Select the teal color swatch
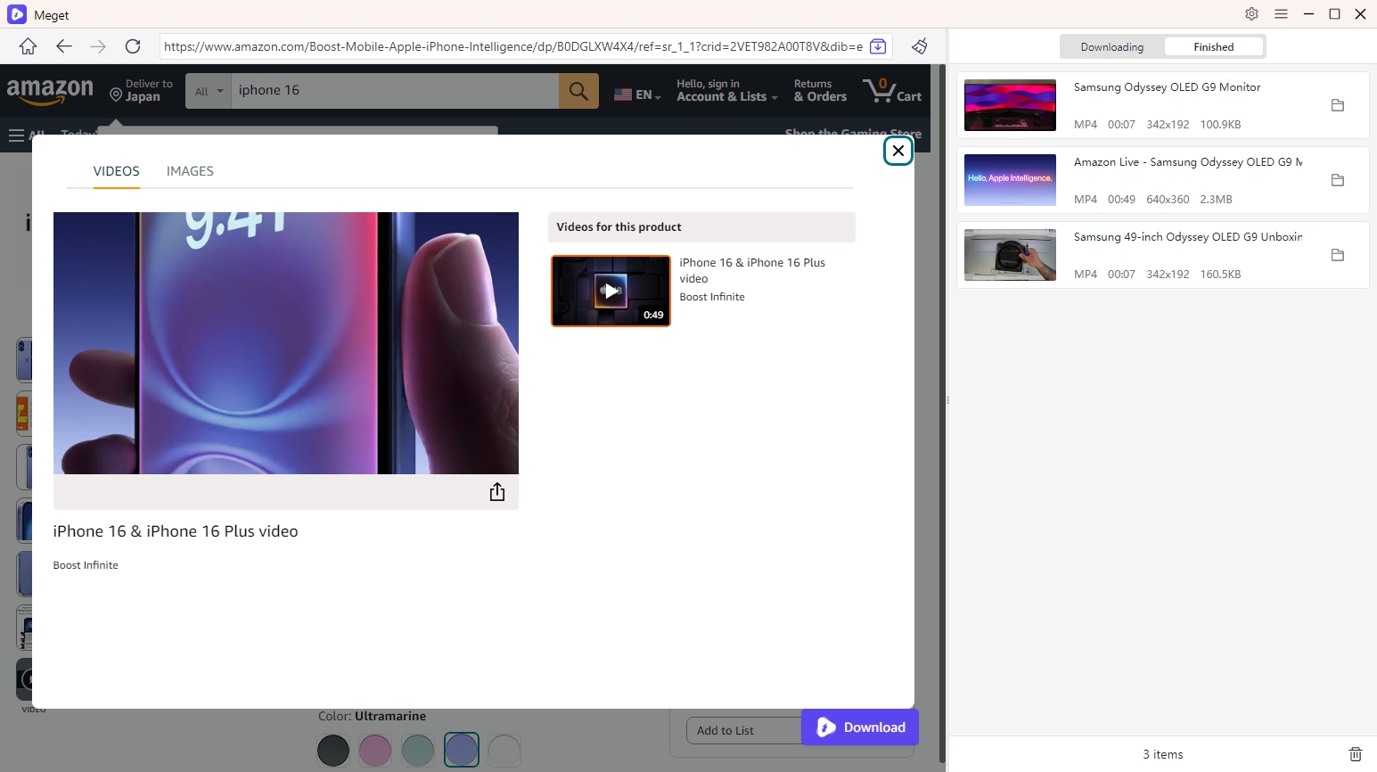 [418, 751]
